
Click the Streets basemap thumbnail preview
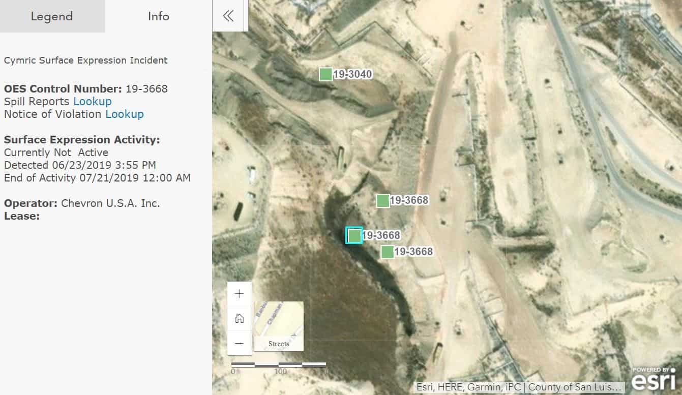278,318
